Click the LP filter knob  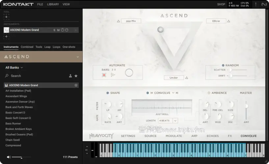click(x=108, y=104)
